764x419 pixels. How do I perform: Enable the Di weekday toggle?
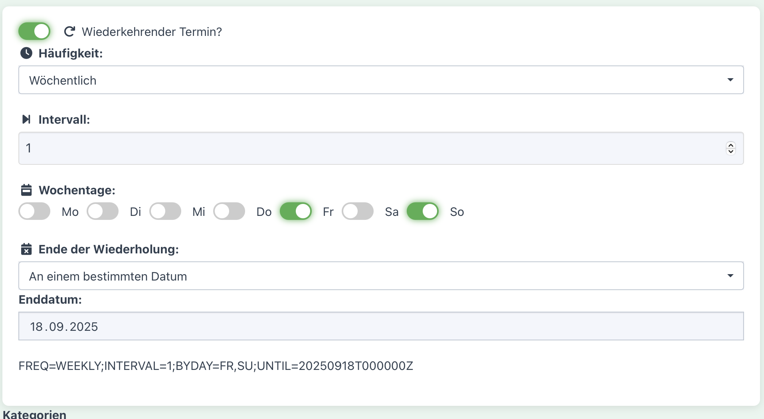pyautogui.click(x=103, y=211)
